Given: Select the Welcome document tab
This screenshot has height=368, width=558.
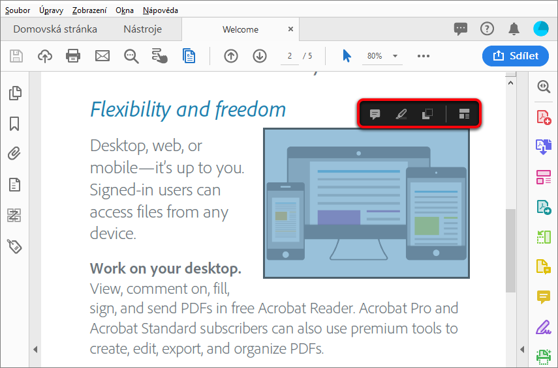Looking at the screenshot, I should click(240, 29).
